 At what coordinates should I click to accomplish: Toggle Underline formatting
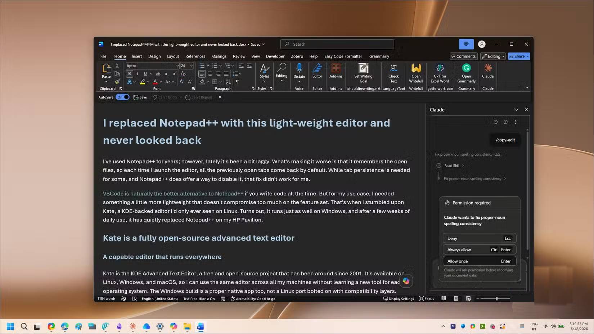click(x=145, y=74)
